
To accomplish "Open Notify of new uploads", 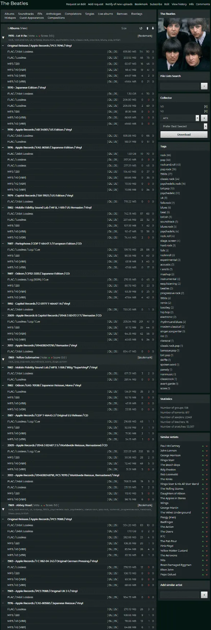I will click(x=119, y=4).
